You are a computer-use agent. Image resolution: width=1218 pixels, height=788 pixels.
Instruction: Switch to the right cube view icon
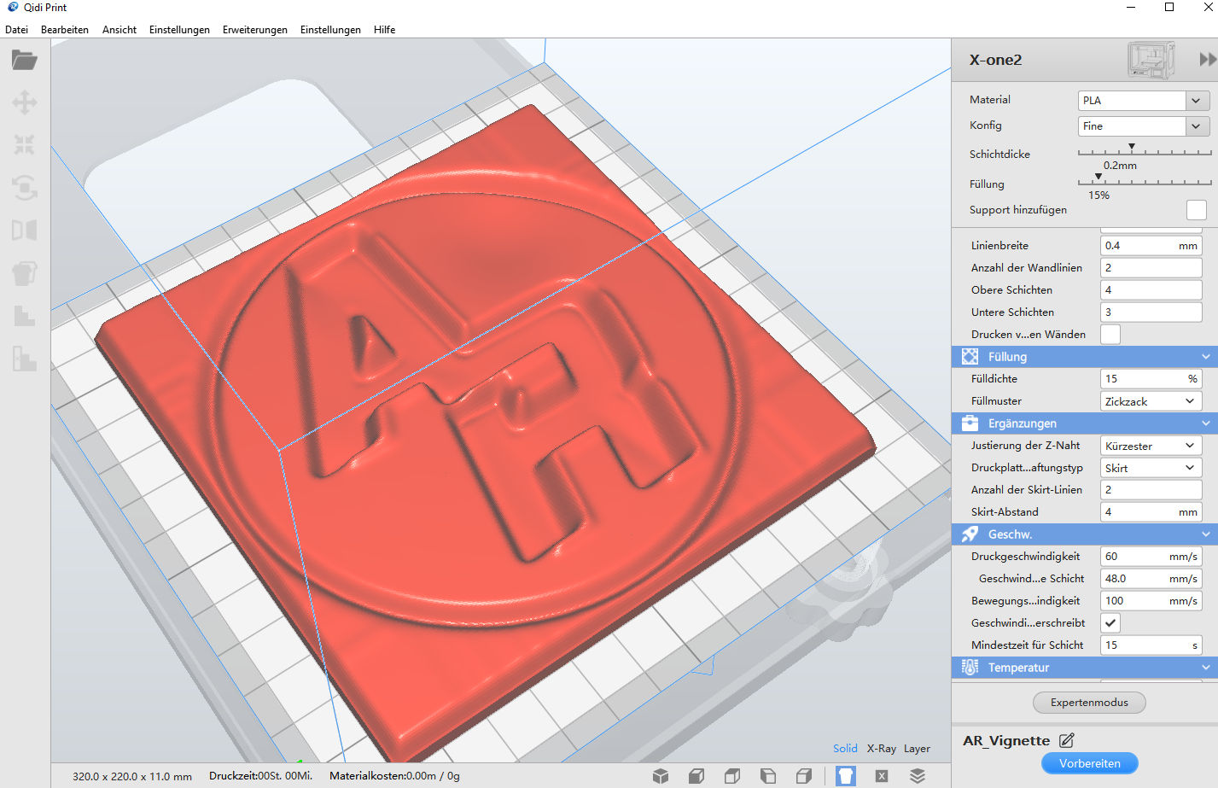point(804,775)
